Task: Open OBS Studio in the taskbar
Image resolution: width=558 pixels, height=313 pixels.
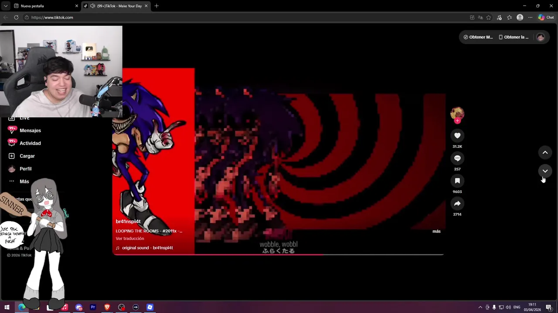Action: 122,307
